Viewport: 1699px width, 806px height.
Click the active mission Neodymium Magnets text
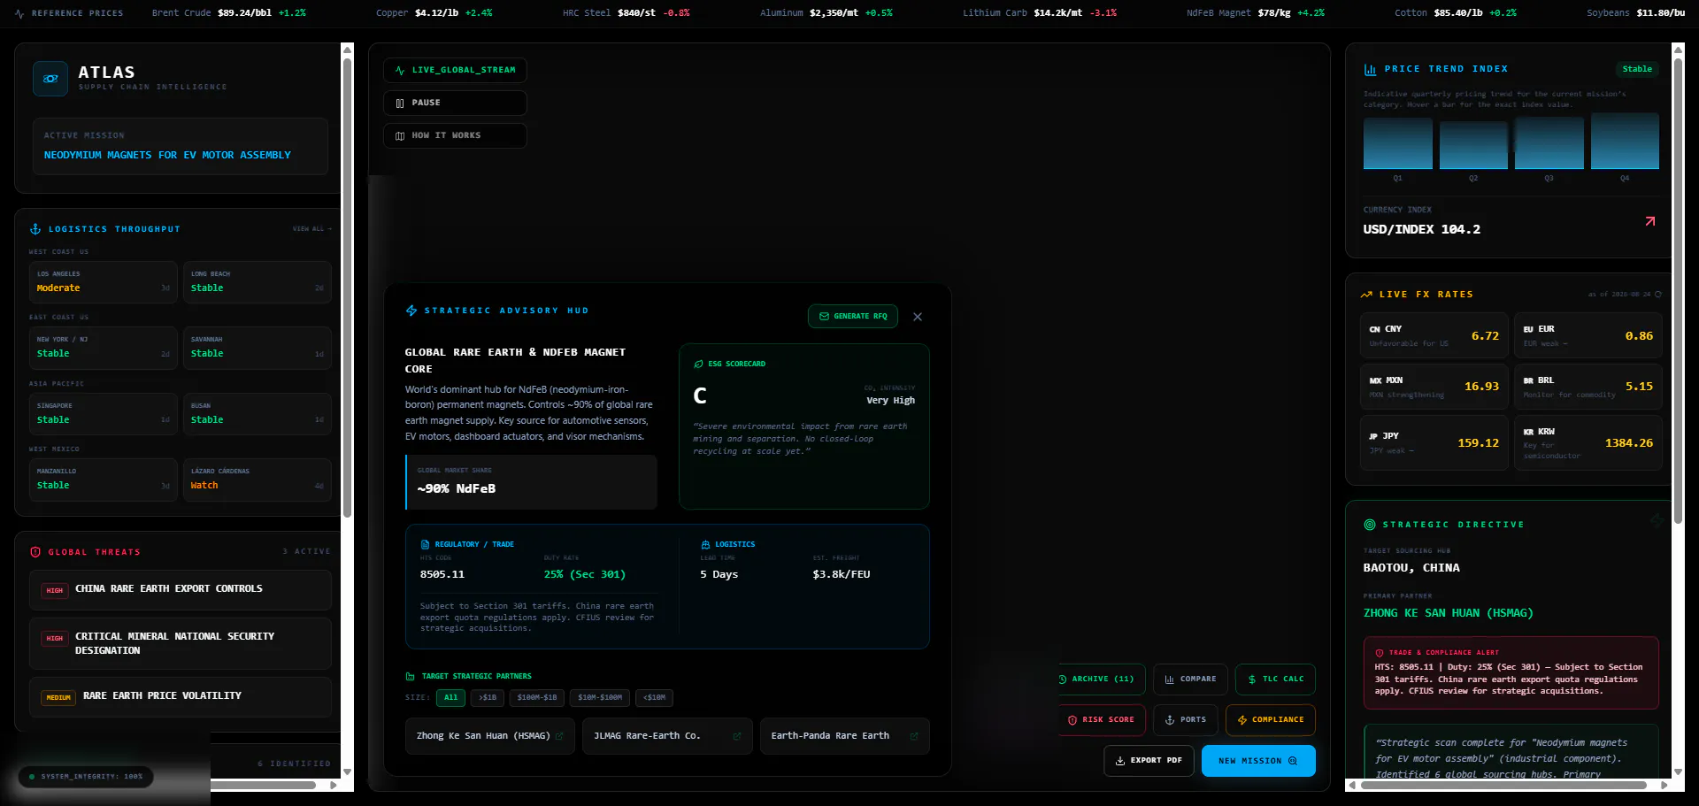167,155
